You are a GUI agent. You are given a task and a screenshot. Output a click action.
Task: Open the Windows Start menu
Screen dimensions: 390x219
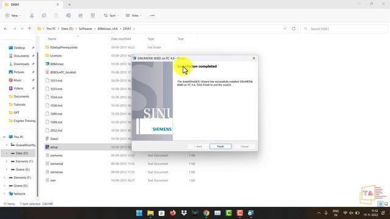140,213
